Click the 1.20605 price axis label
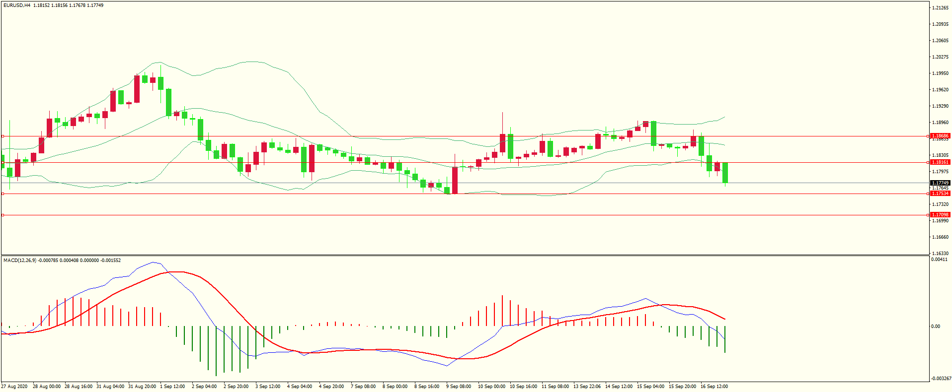Screen dimensions: 952x392 tap(940, 41)
